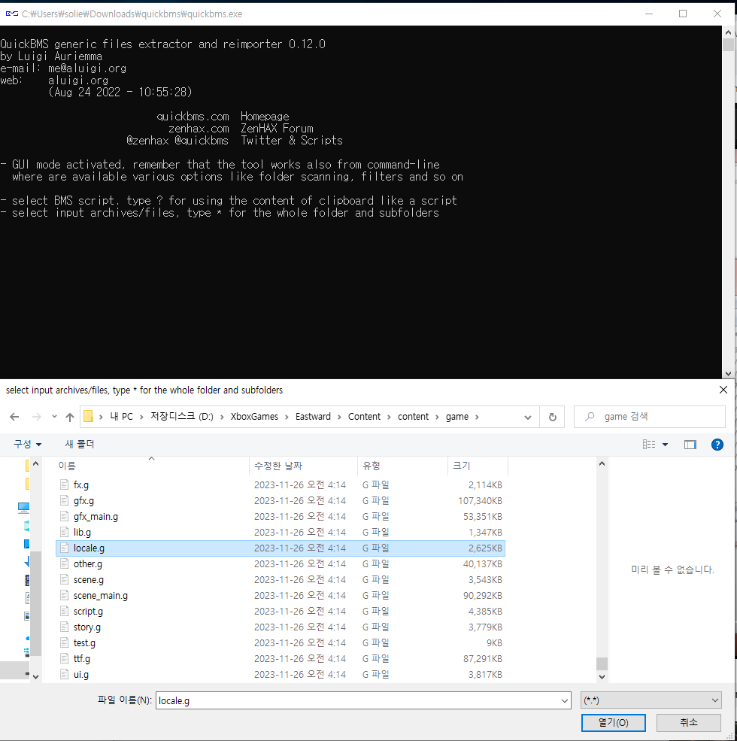The height and width of the screenshot is (741, 737).
Task: Click the ui.g file icon
Action: 64,674
